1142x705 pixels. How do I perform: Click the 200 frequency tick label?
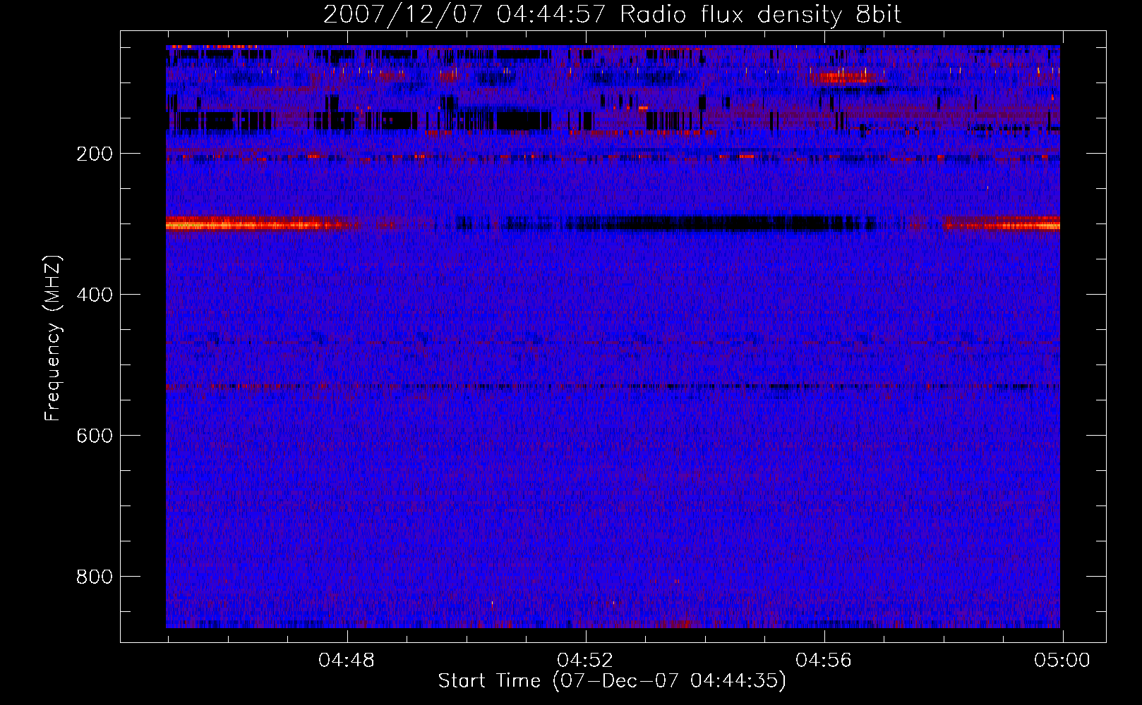coord(95,154)
